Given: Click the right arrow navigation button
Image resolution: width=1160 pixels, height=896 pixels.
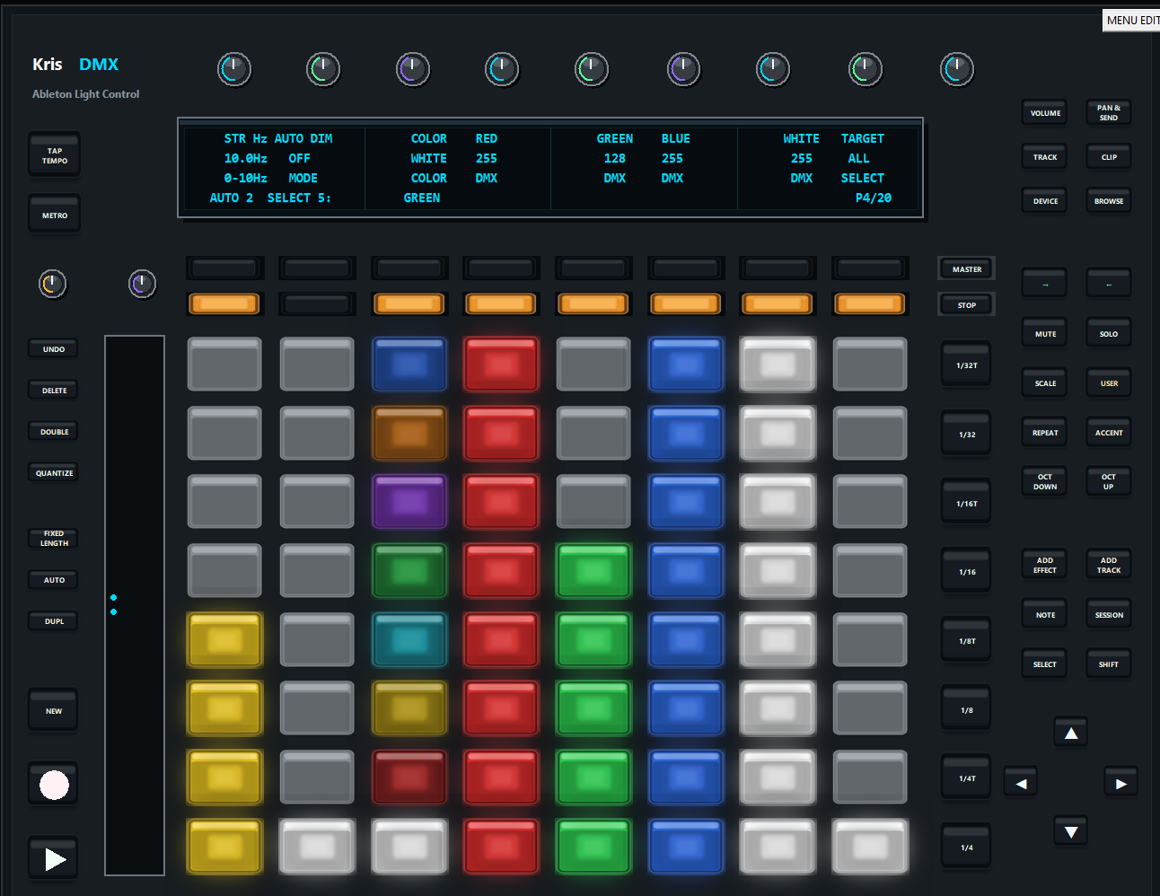Looking at the screenshot, I should pyautogui.click(x=1121, y=783).
